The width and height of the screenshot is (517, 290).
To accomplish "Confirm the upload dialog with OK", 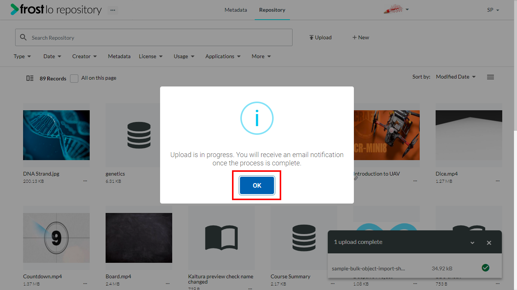I will [257, 185].
